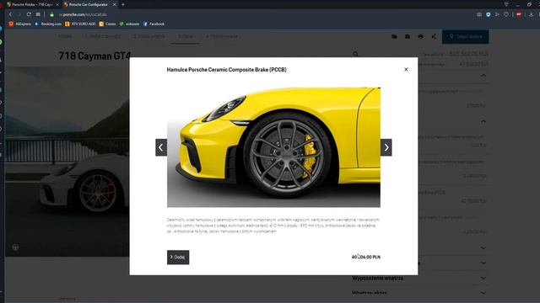Add page to bookmarks heart icon
The width and height of the screenshot is (540, 303).
(506, 14)
